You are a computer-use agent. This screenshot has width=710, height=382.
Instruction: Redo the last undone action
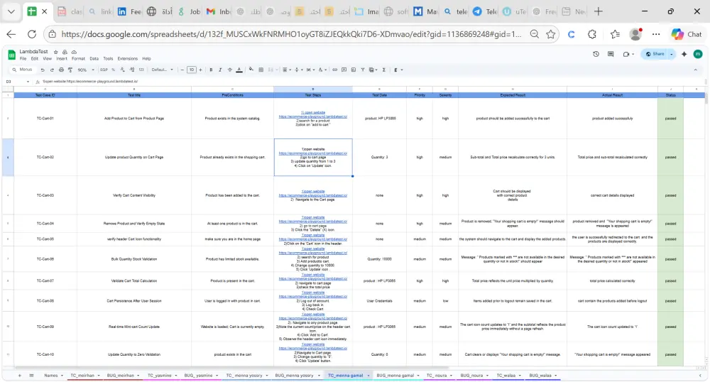pos(52,70)
